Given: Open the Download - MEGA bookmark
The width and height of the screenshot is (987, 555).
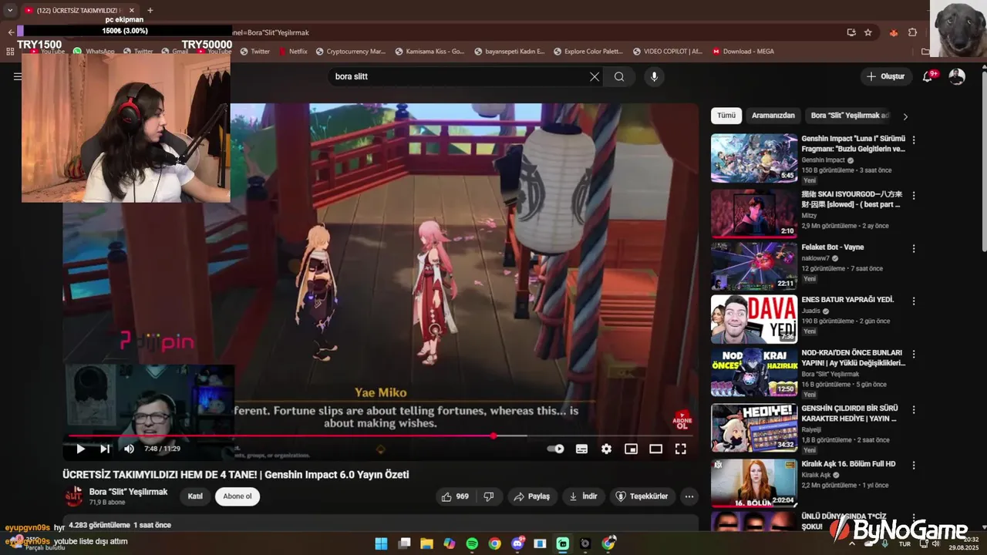Looking at the screenshot, I should [743, 52].
